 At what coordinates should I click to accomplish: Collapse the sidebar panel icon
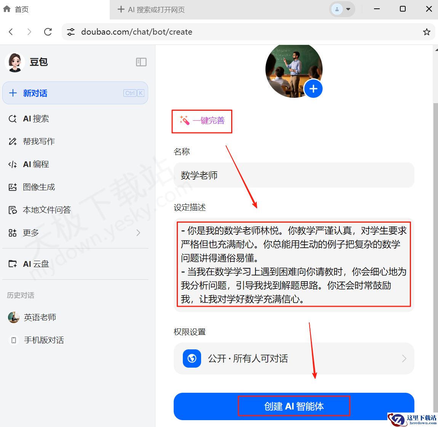pos(141,62)
